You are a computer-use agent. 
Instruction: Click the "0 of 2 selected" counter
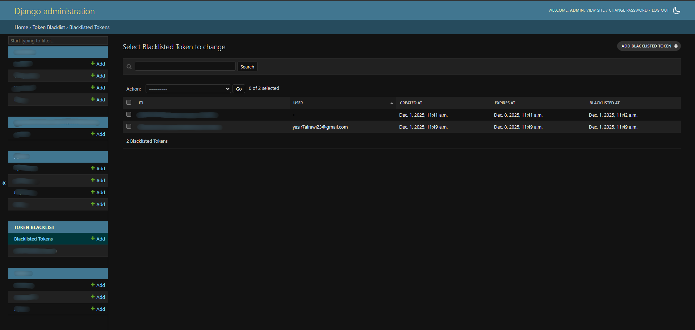click(264, 88)
